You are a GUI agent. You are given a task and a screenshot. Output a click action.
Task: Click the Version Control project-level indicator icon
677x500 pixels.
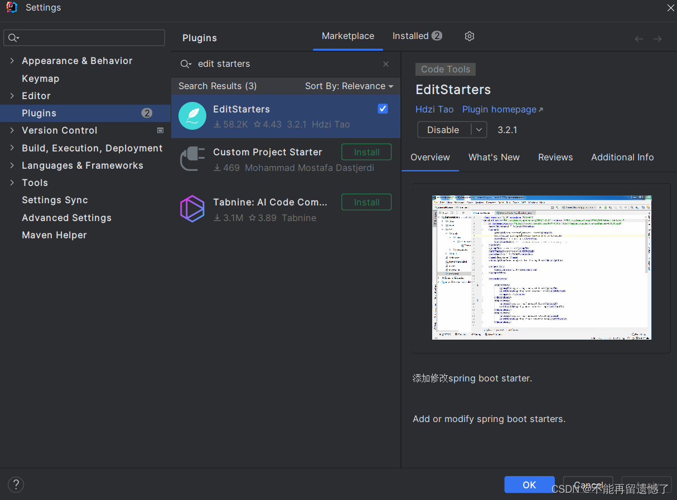(161, 130)
